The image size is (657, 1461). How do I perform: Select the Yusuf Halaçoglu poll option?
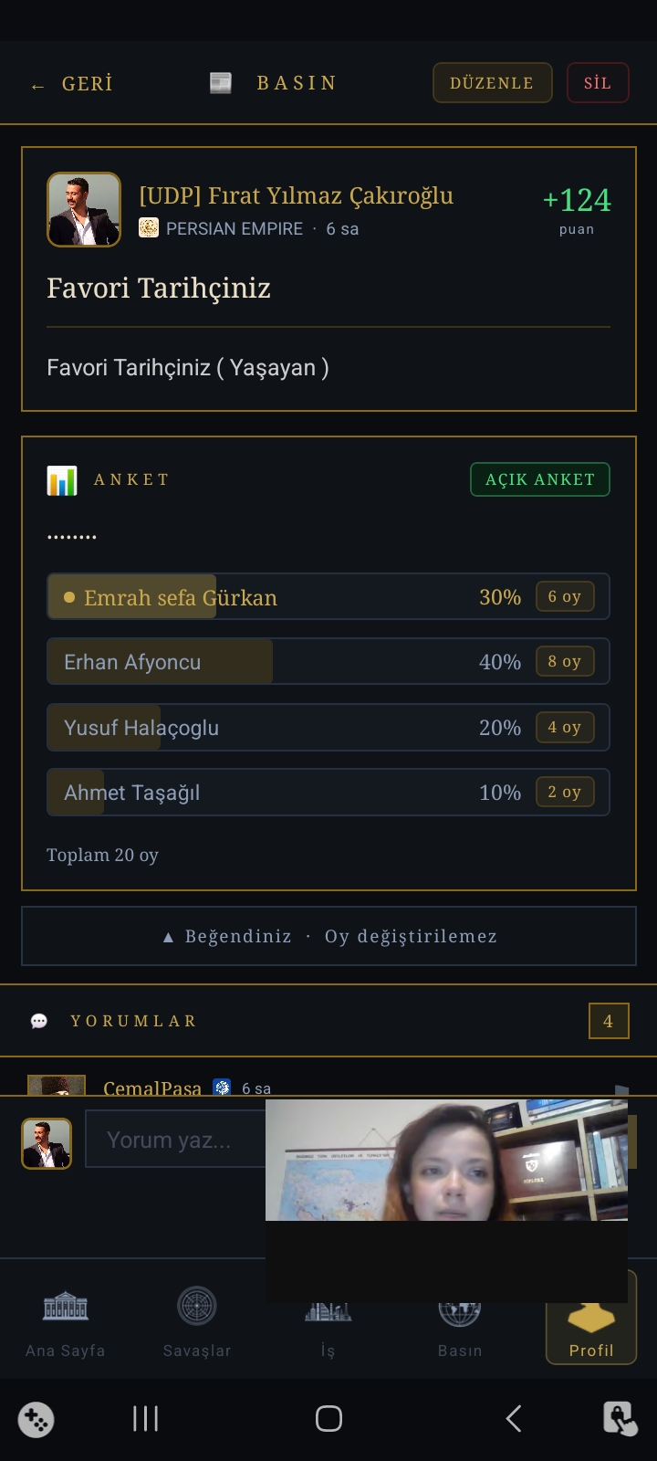[328, 728]
